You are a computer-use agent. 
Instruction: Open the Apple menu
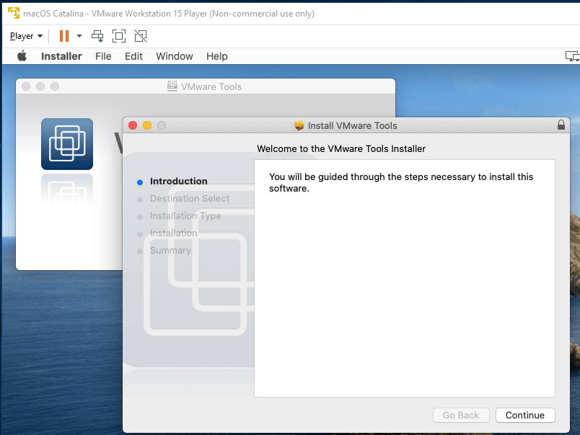click(x=22, y=56)
